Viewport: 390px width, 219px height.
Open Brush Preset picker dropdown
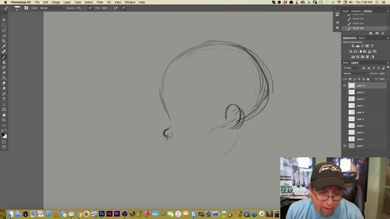coord(17,8)
